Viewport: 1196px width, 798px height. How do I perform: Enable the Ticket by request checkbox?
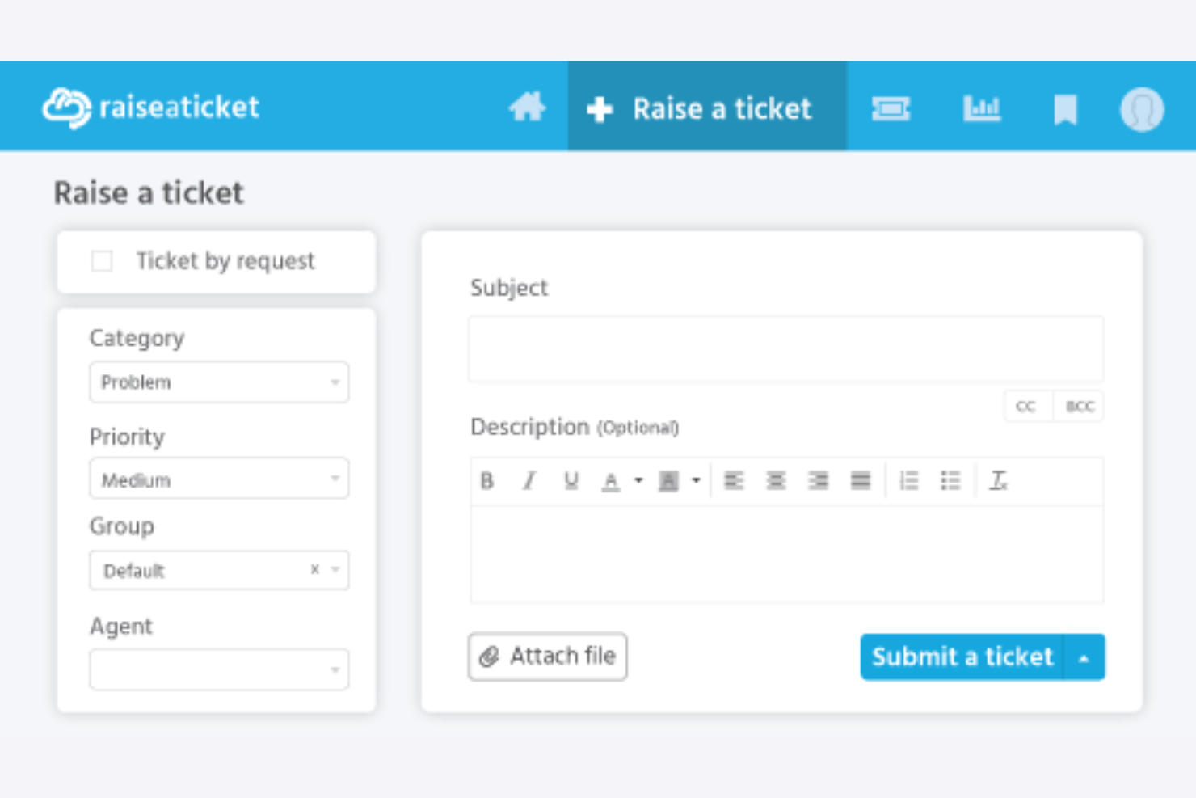[x=102, y=260]
